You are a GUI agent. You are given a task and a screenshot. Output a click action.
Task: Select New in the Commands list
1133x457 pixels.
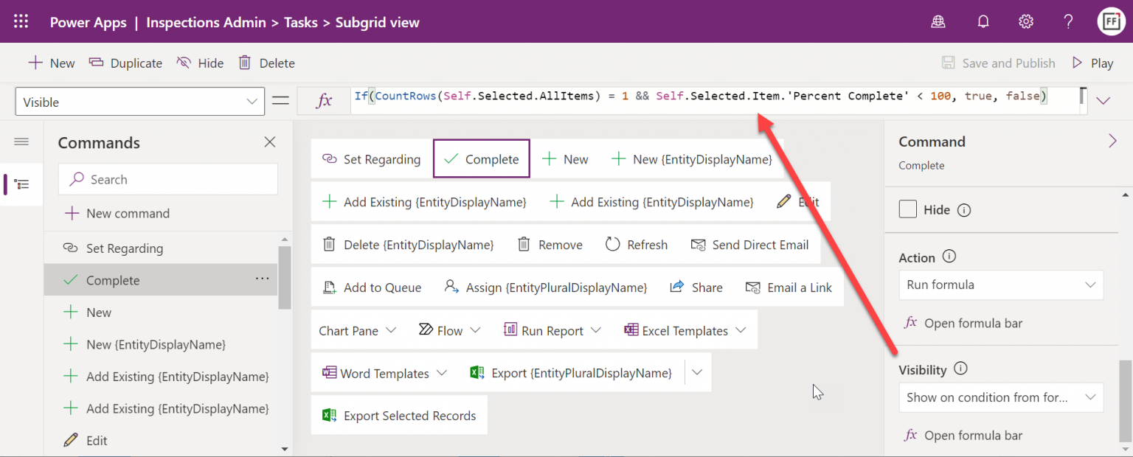pos(161,313)
